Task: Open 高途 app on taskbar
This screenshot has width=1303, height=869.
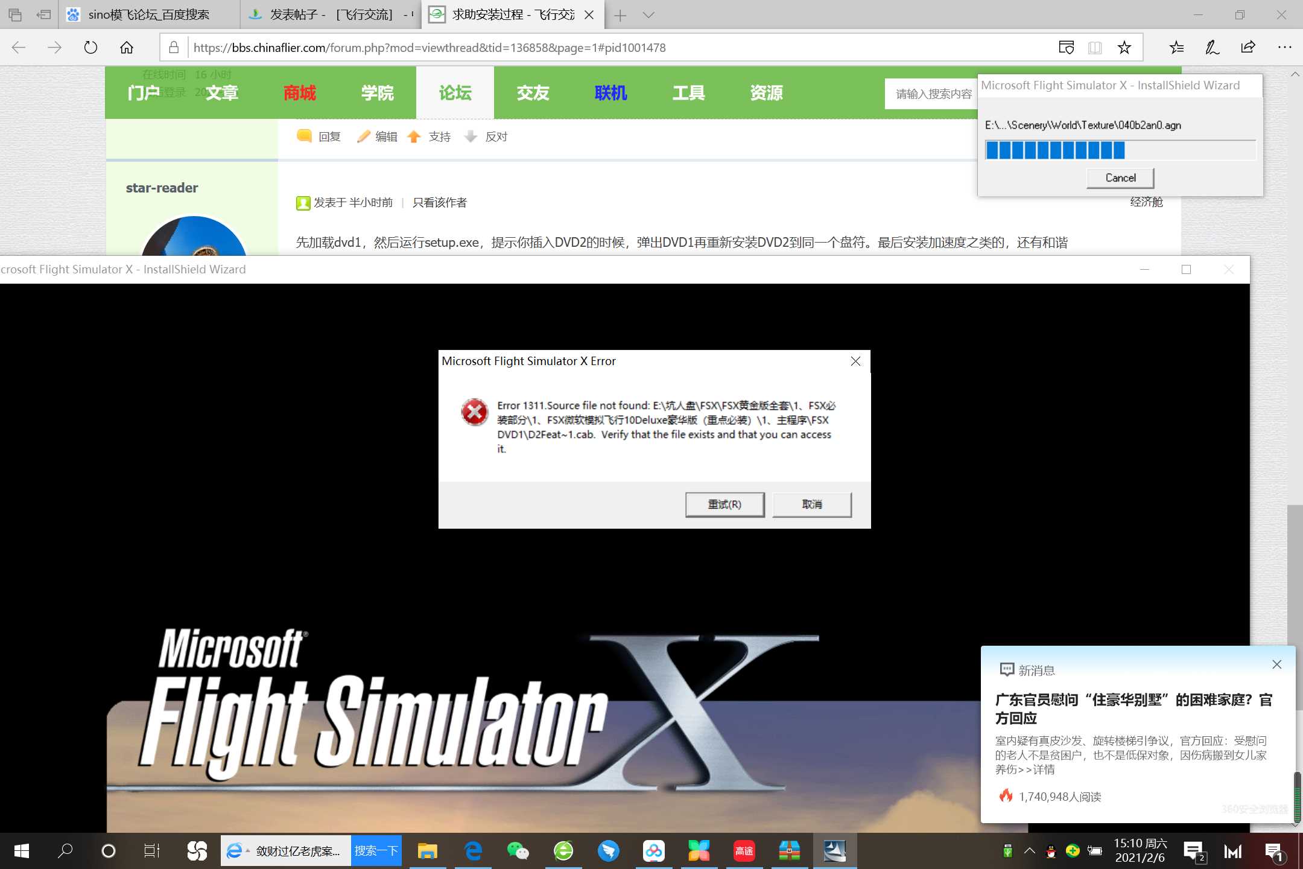Action: tap(744, 851)
